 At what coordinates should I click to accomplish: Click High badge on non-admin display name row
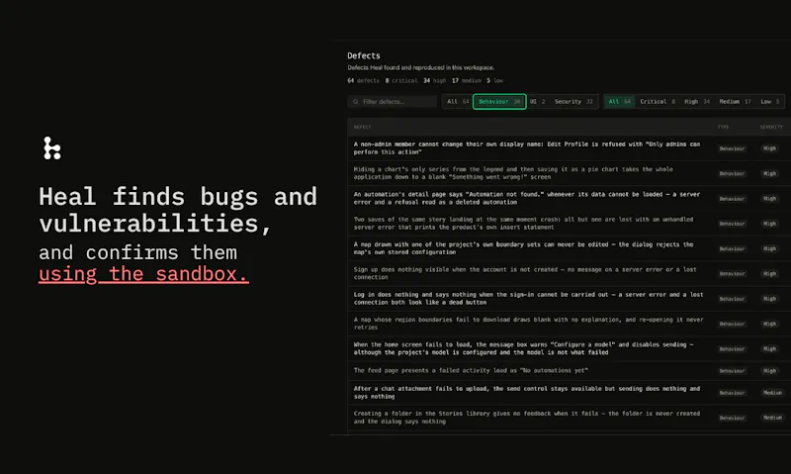tap(770, 148)
